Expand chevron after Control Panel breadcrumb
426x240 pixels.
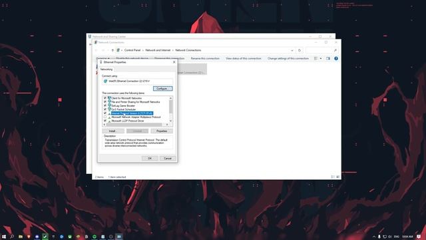click(x=143, y=51)
